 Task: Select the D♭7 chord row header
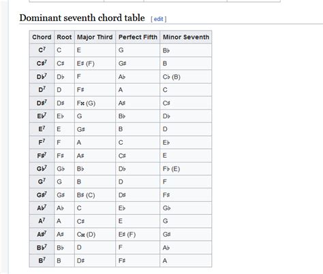tap(42, 77)
